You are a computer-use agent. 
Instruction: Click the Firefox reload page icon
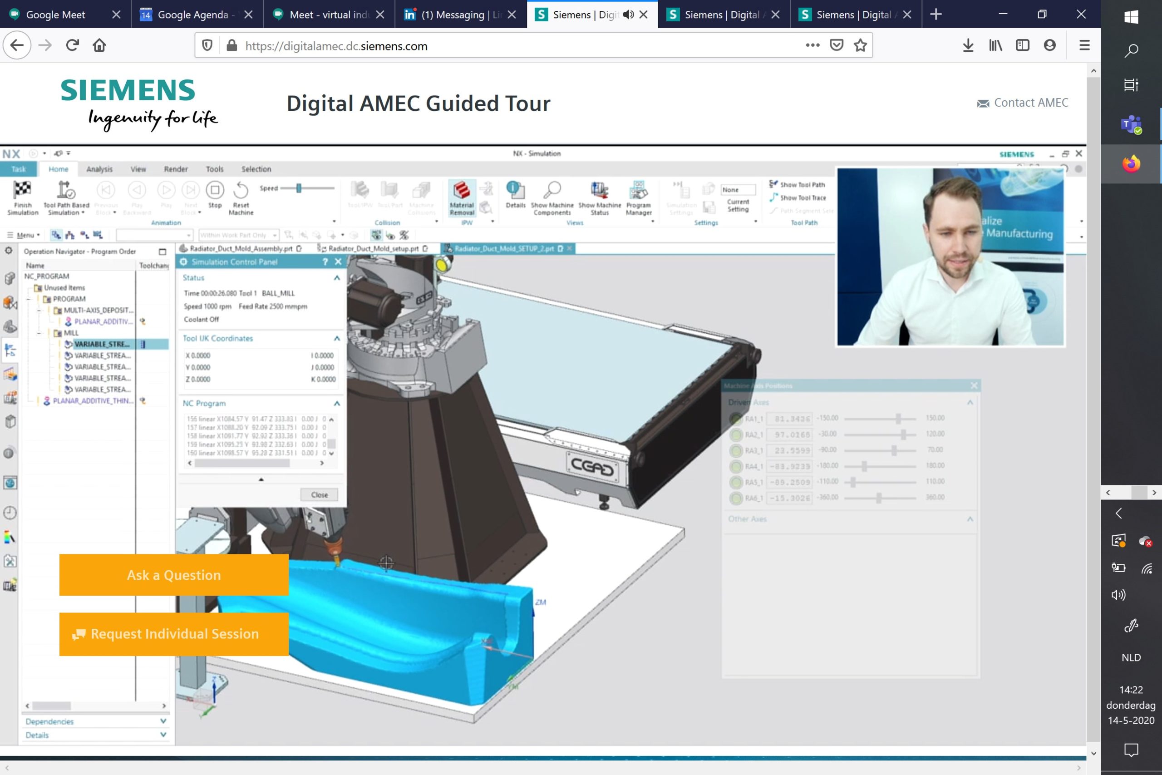[x=73, y=45]
